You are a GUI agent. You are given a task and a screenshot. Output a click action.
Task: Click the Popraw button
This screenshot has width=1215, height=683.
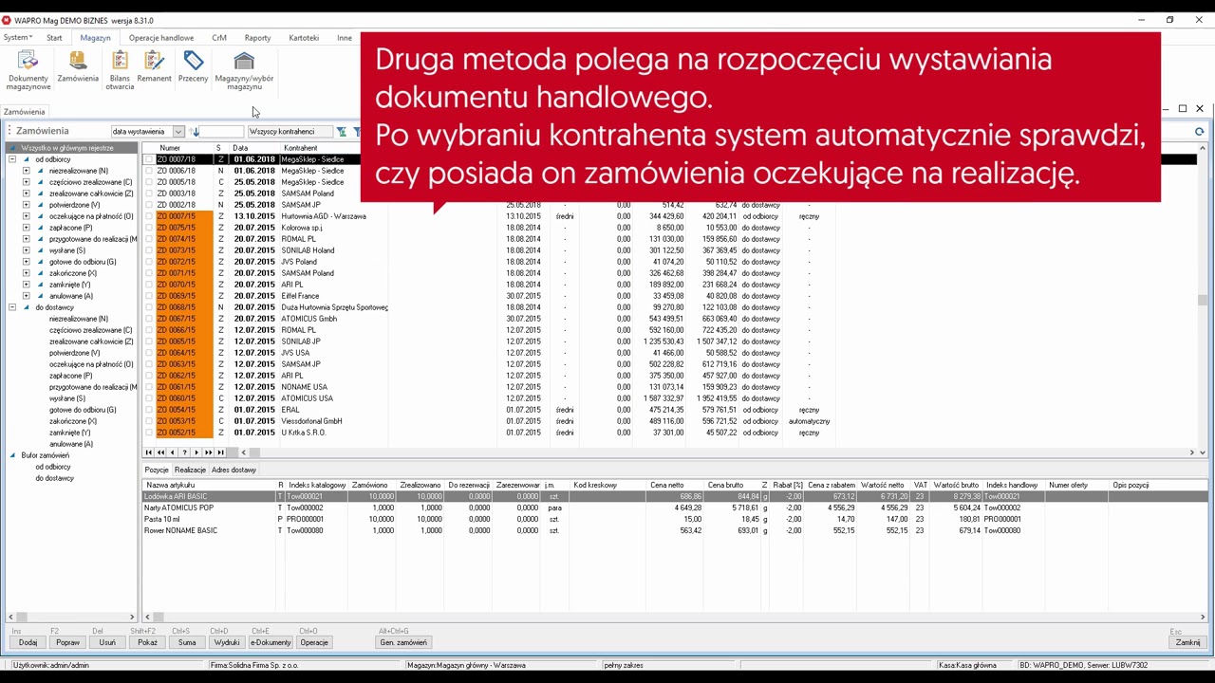tap(67, 642)
